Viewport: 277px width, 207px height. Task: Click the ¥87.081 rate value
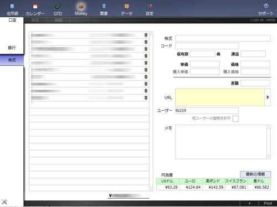239,187
